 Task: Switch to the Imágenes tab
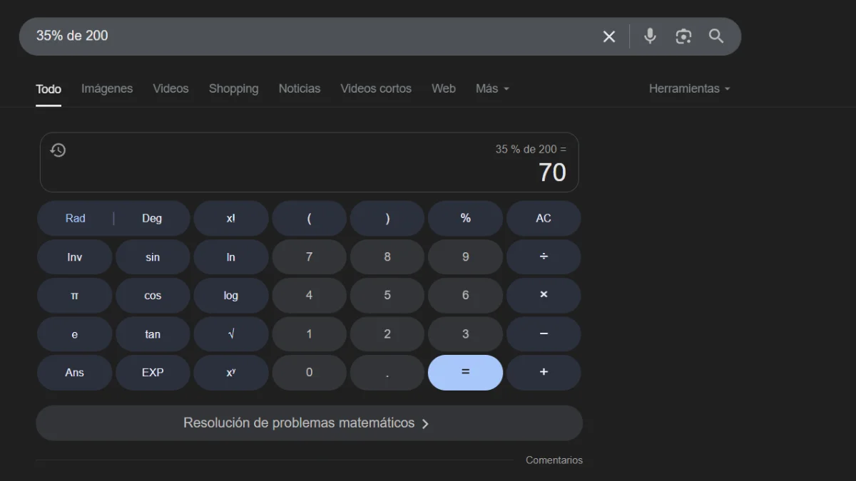point(107,89)
